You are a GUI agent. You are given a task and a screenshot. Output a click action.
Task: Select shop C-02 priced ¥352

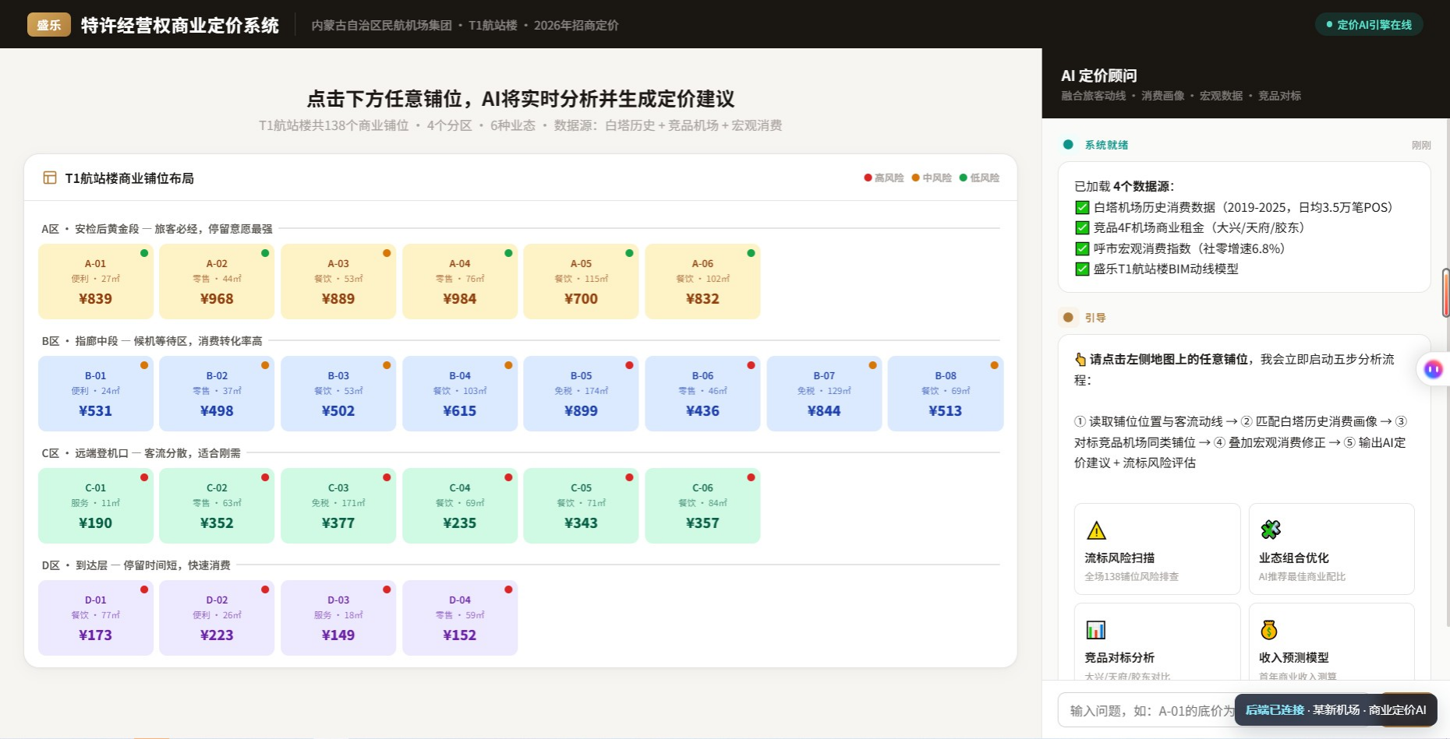(x=217, y=505)
